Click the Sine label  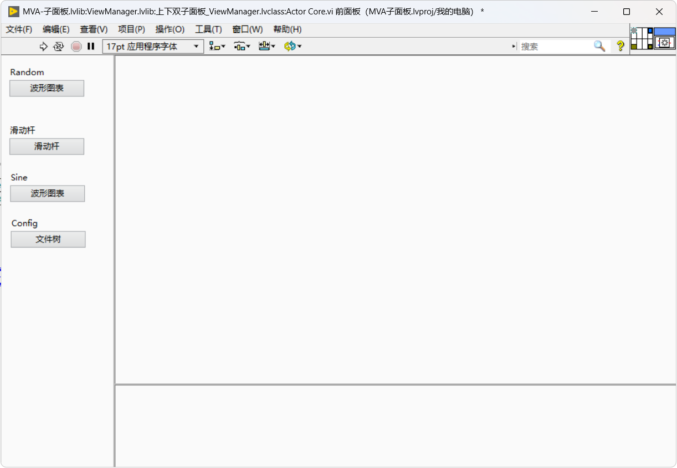tap(19, 177)
